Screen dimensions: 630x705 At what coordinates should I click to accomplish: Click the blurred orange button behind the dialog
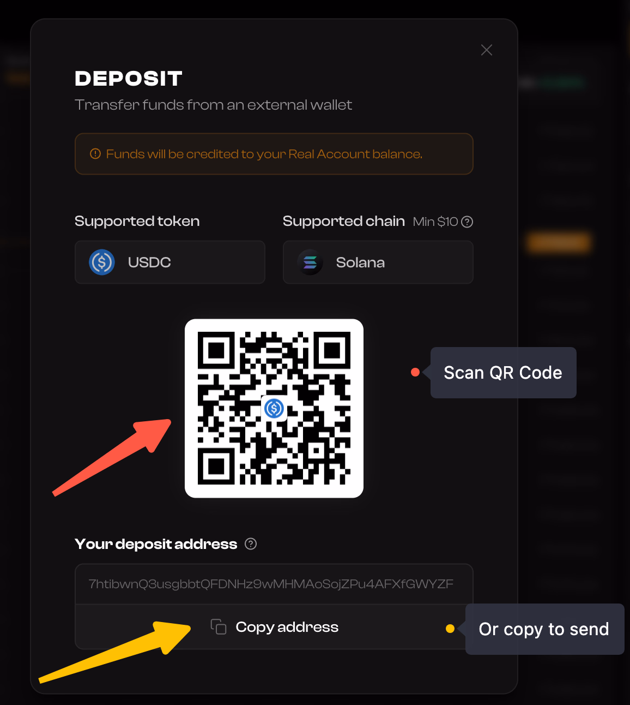click(x=559, y=242)
